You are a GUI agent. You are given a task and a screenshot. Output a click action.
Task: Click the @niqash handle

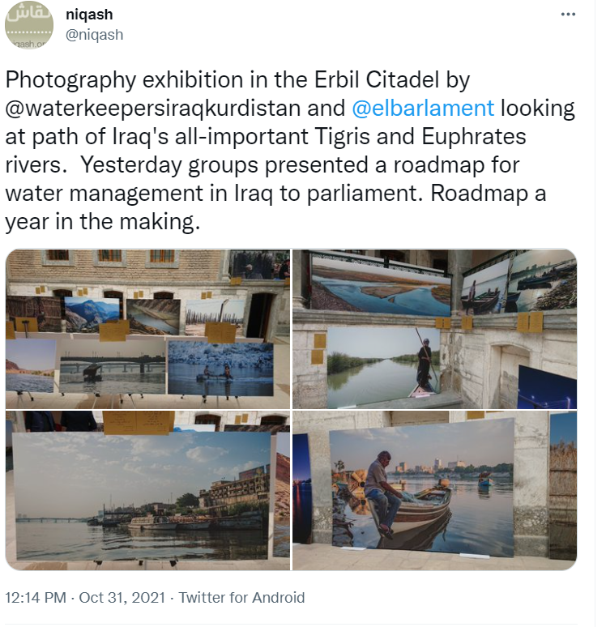[94, 35]
